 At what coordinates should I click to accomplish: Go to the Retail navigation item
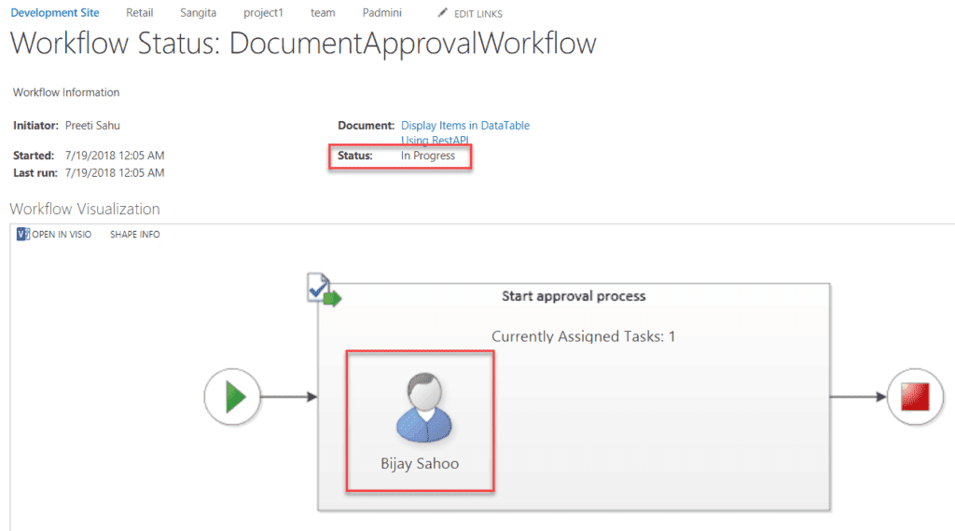pos(140,13)
